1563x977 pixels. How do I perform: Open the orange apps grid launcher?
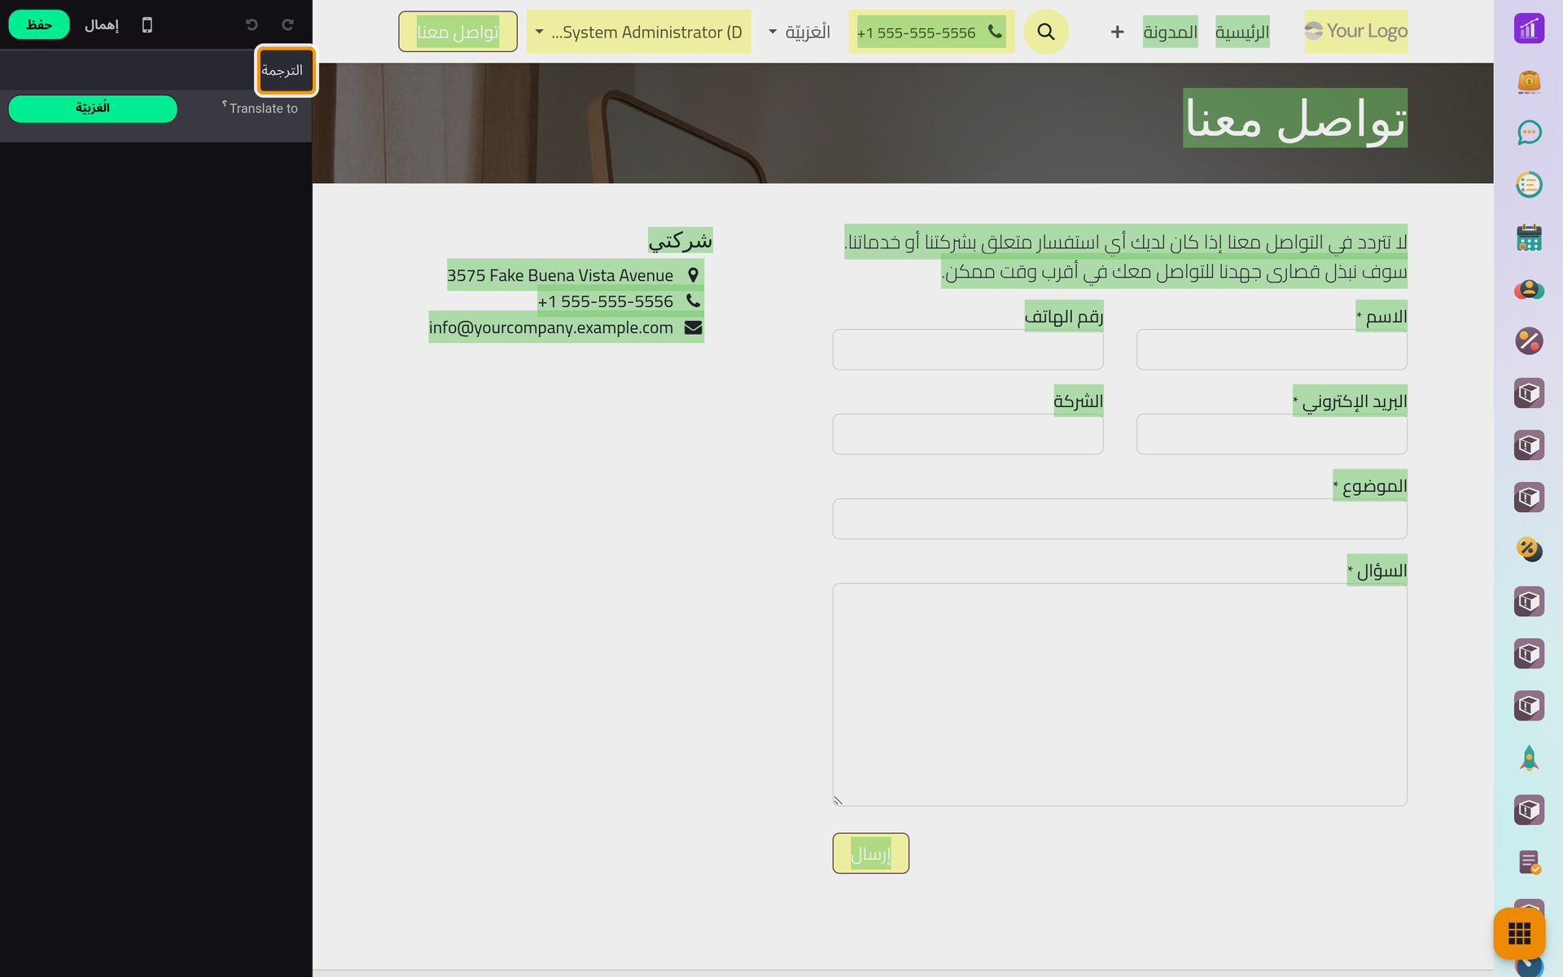[1519, 933]
